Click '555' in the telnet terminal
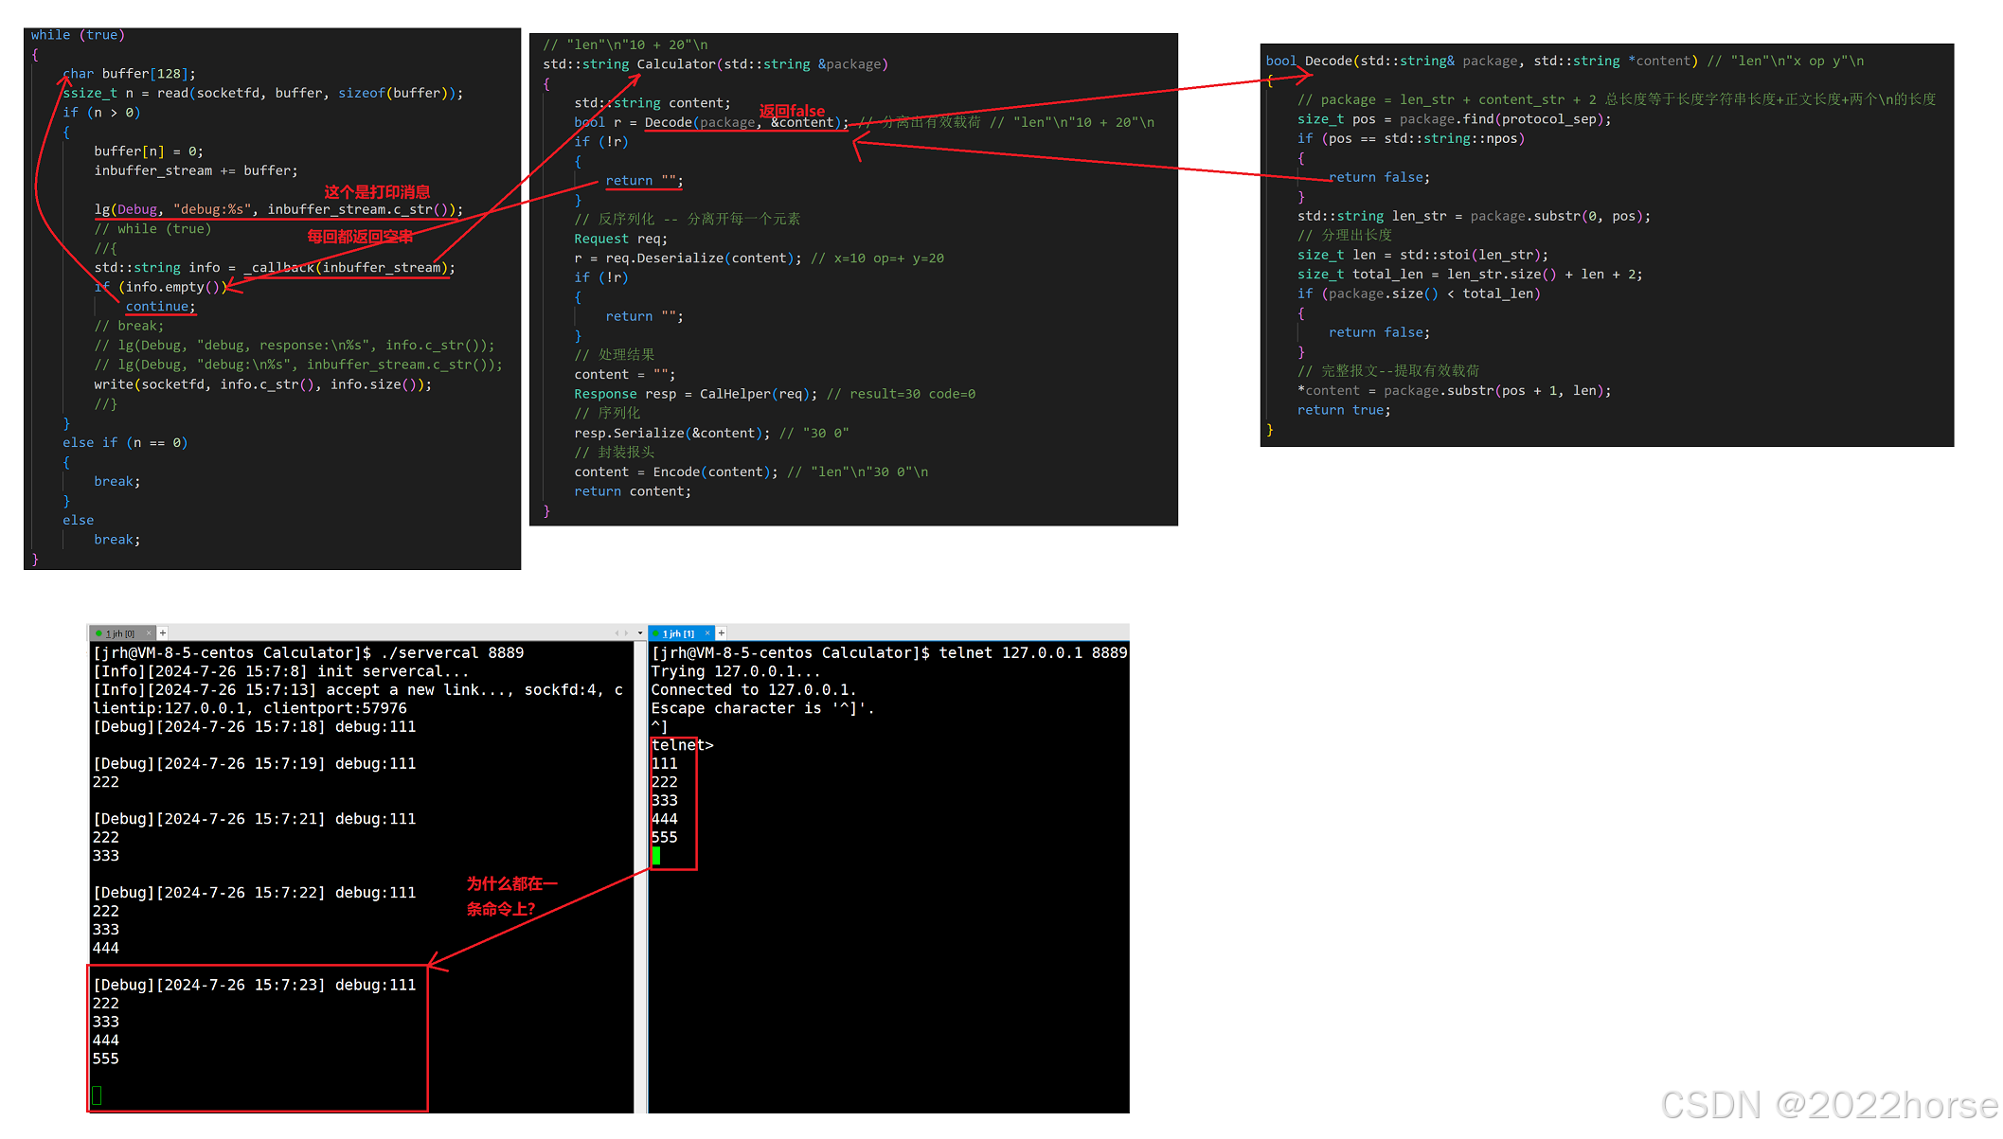Screen dimensions: 2003x1139 point(664,838)
